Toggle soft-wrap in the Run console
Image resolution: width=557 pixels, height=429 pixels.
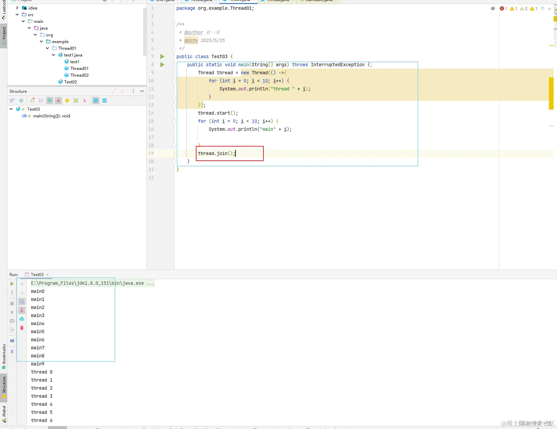[x=22, y=302]
